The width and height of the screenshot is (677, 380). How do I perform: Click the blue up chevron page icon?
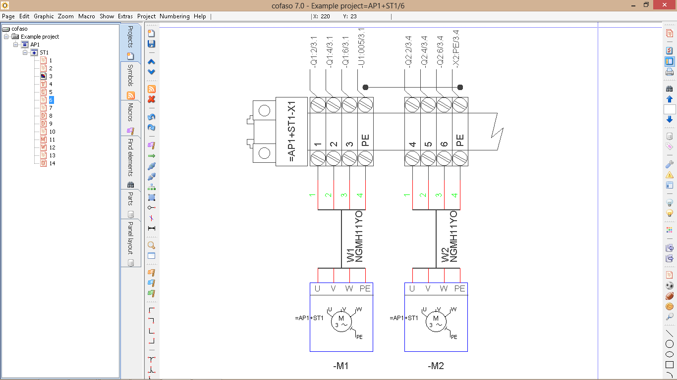click(x=152, y=62)
